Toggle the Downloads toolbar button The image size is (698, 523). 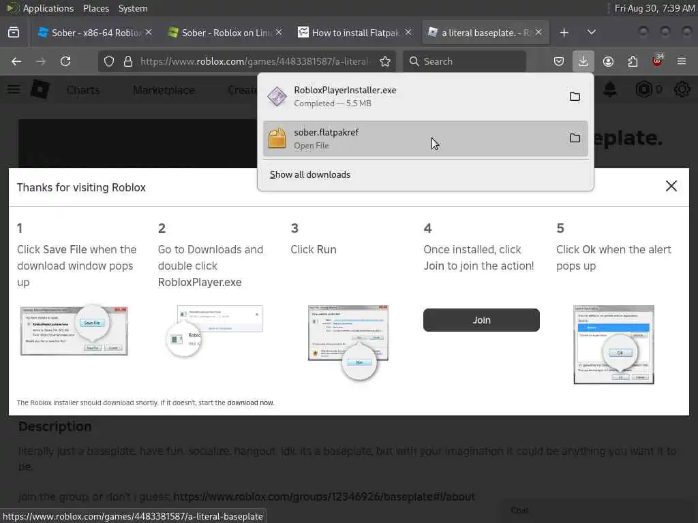coord(583,61)
